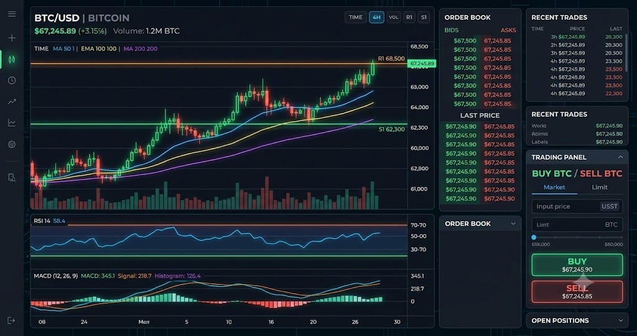Click the 22.300 recent trade value
Screen dimensions: 637x336
614,93
